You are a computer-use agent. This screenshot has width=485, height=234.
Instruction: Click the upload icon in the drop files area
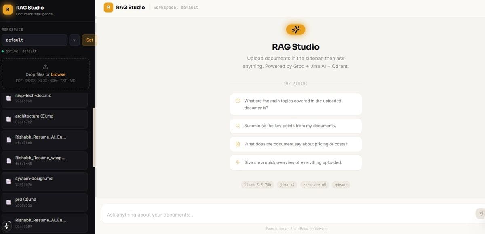(x=45, y=66)
